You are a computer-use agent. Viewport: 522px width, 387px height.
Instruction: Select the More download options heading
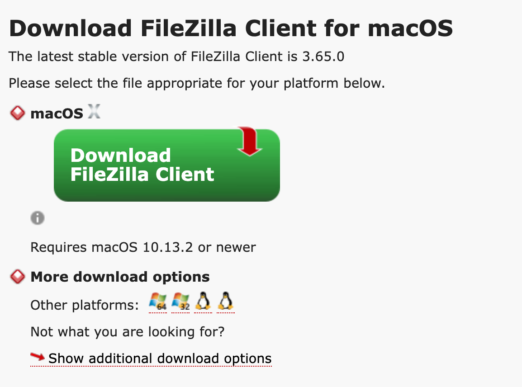[x=119, y=277]
